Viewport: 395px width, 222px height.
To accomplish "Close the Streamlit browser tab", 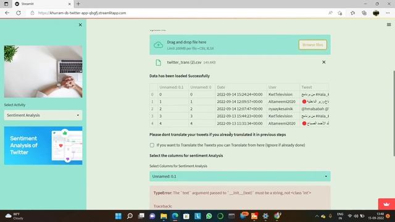I will pyautogui.click(x=70, y=4).
